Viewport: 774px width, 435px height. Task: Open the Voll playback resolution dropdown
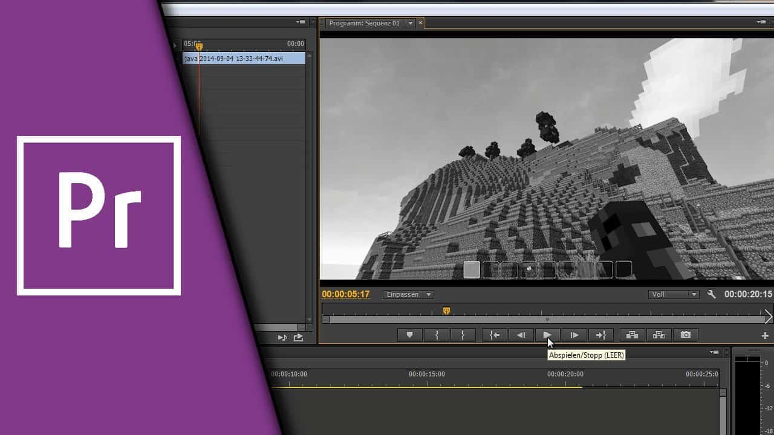(674, 294)
